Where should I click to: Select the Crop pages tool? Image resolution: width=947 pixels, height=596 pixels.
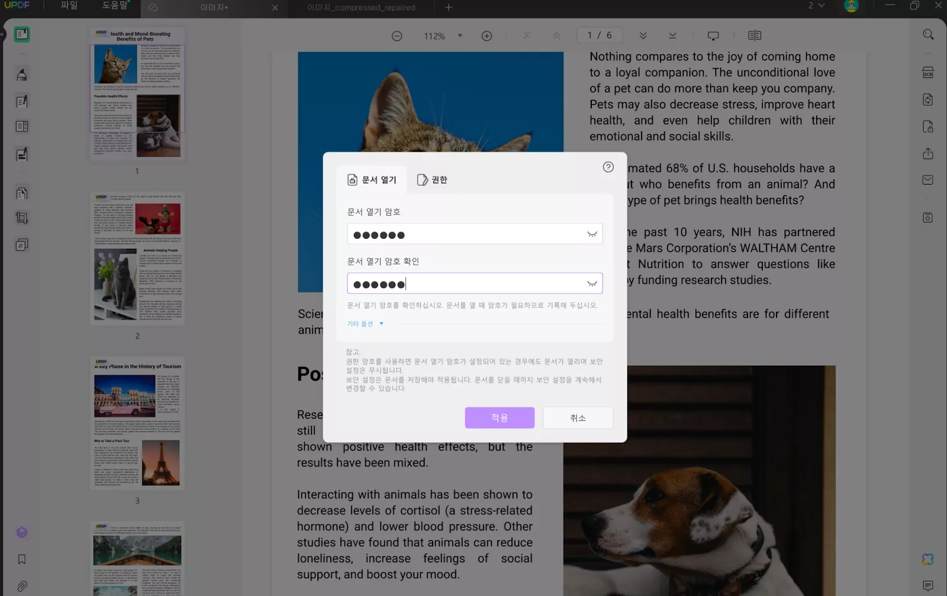[x=22, y=218]
